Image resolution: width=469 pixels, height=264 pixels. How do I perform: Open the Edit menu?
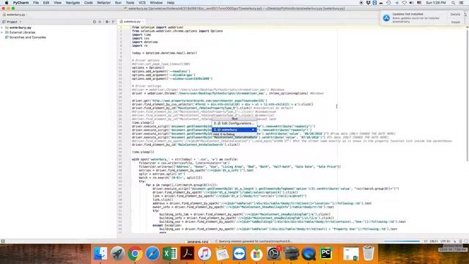pyautogui.click(x=46, y=3)
